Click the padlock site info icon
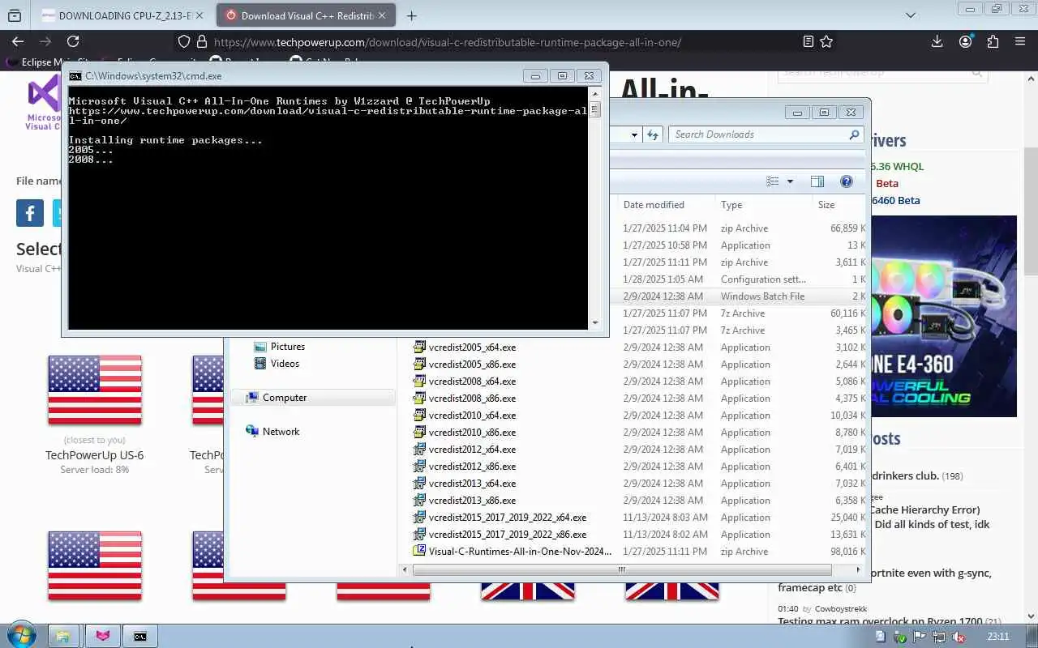1038x648 pixels. pyautogui.click(x=201, y=41)
